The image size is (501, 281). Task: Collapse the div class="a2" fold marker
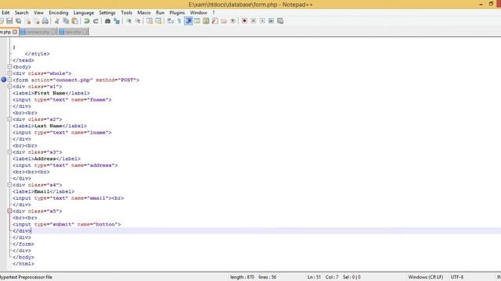coord(9,119)
